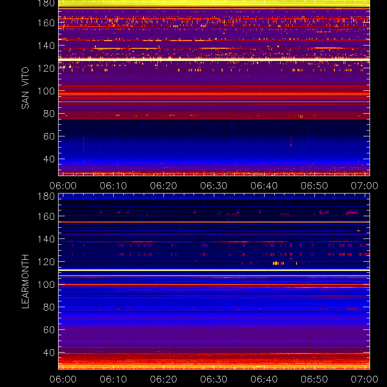Viewport: 387px width, 387px height.
Task: Select the 120 tick label on Learmonth axis
Action: coord(46,262)
